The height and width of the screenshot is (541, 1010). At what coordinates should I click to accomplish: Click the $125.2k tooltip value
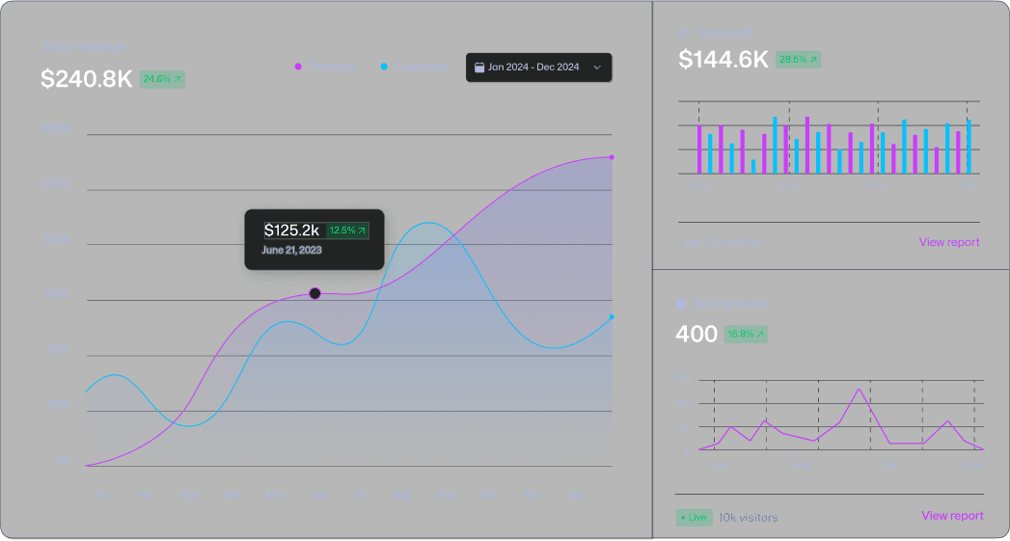tap(291, 230)
